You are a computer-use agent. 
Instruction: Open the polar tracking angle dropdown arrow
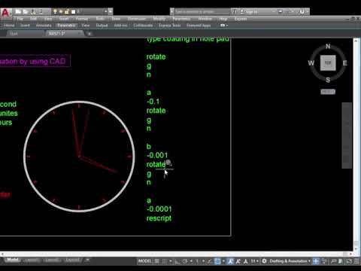pyautogui.click(x=191, y=261)
